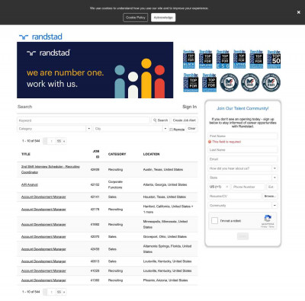Open 'How did you hear about us?' dropdown
Screen dimensions: 305x301
point(242,168)
